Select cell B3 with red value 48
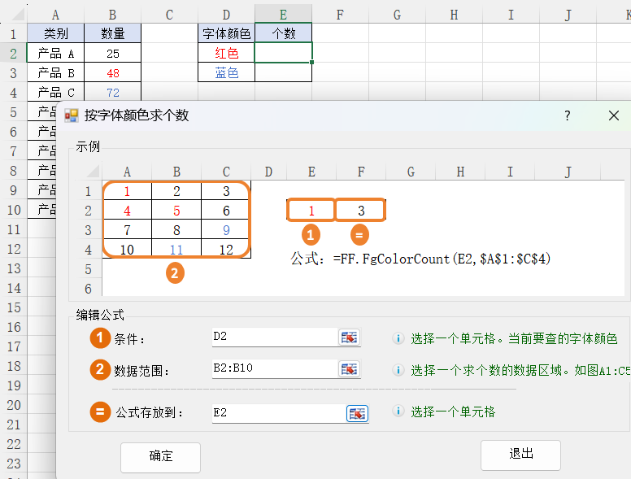The width and height of the screenshot is (631, 479). point(112,72)
